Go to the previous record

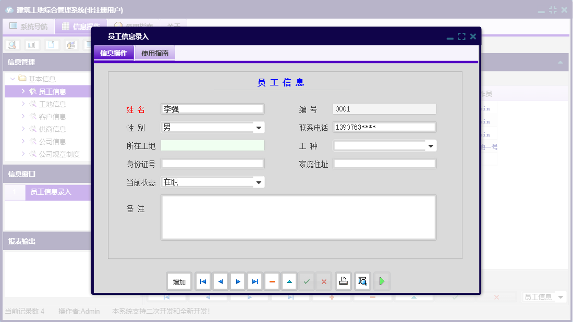(220, 281)
